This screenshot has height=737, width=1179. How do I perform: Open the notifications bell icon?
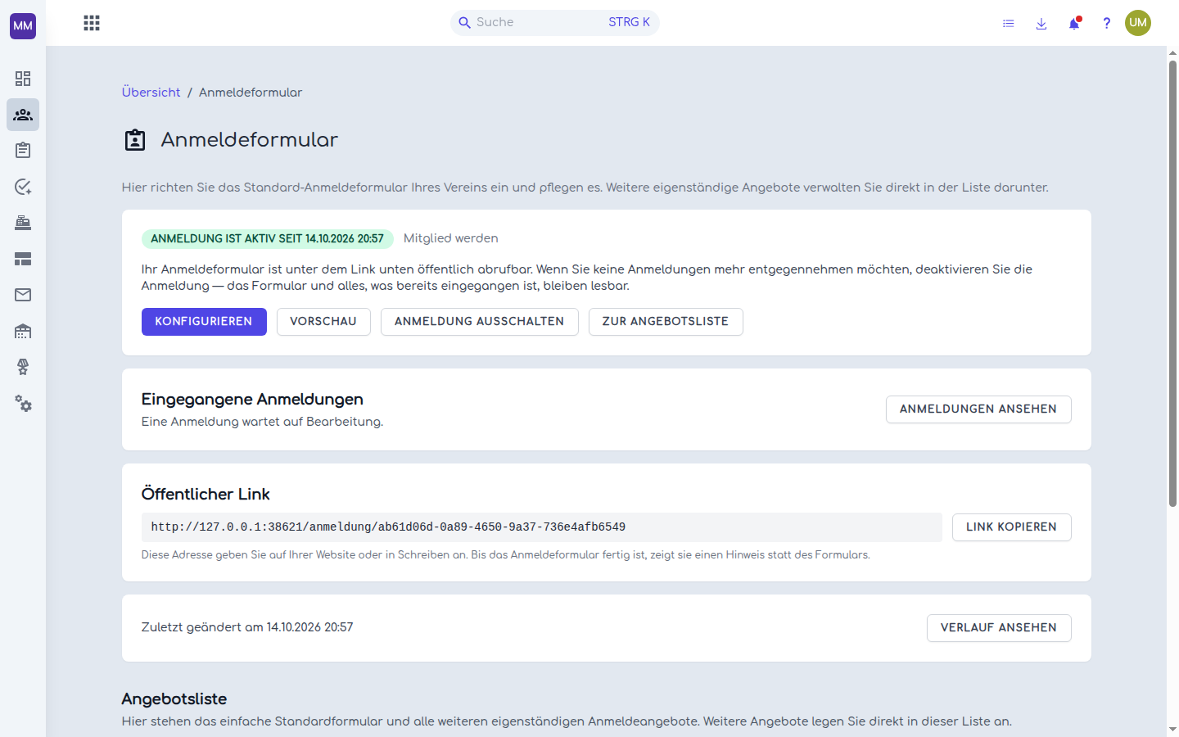(1074, 23)
